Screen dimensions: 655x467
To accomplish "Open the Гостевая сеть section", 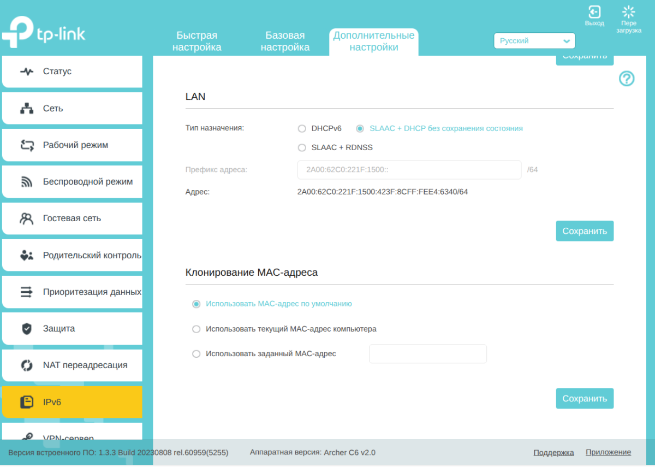I will (72, 218).
